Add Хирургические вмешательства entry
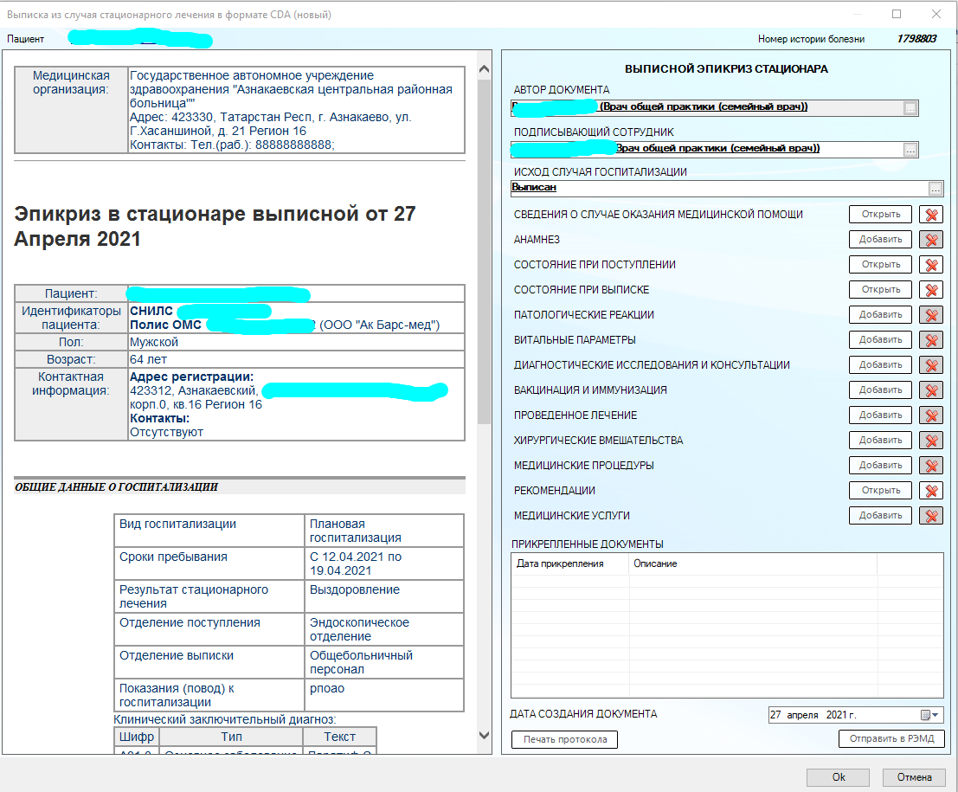This screenshot has height=792, width=958. (880, 440)
